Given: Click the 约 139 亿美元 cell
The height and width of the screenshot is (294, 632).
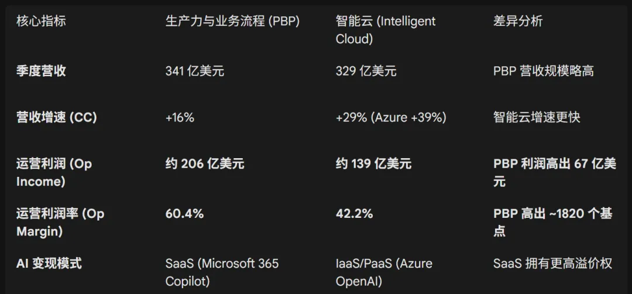Looking at the screenshot, I should 373,163.
